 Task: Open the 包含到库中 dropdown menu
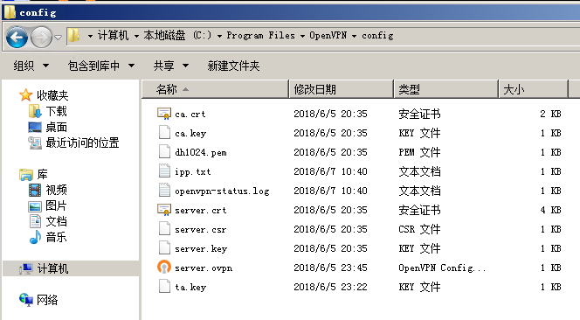(101, 66)
